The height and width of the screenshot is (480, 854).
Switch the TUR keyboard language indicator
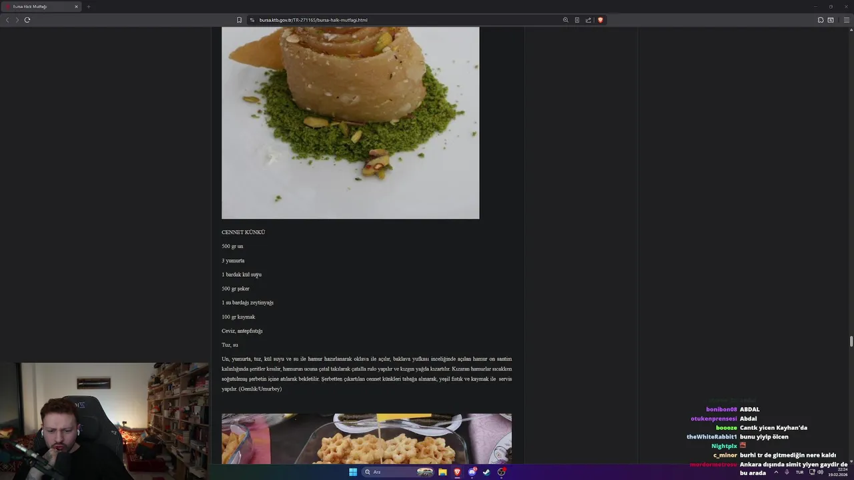pos(799,472)
